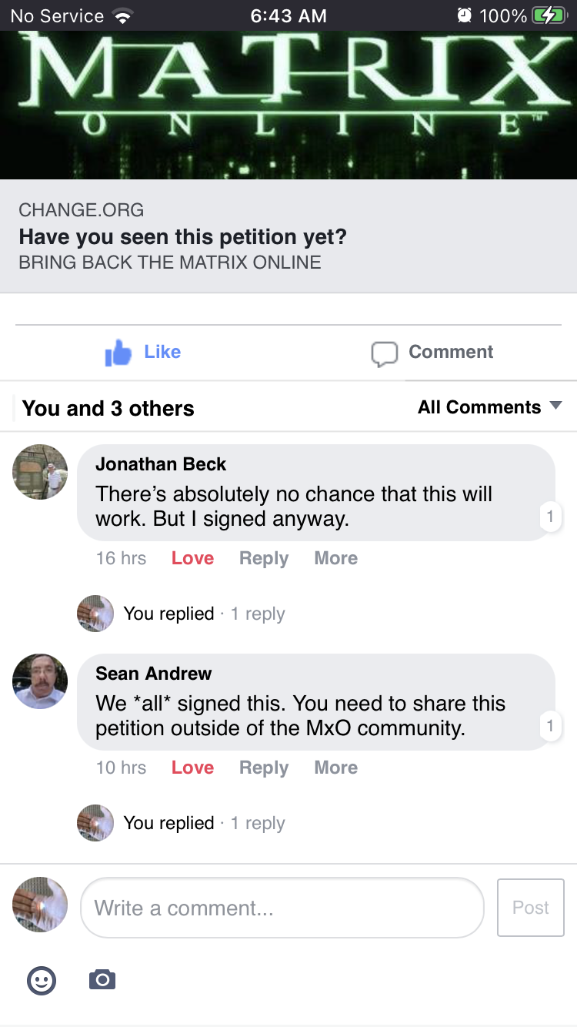This screenshot has height=1027, width=577.
Task: Focus the Write a comment field
Action: (x=282, y=908)
